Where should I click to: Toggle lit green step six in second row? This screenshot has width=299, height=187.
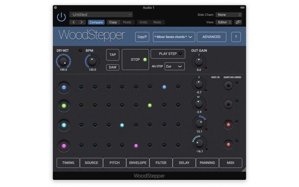(x=150, y=105)
